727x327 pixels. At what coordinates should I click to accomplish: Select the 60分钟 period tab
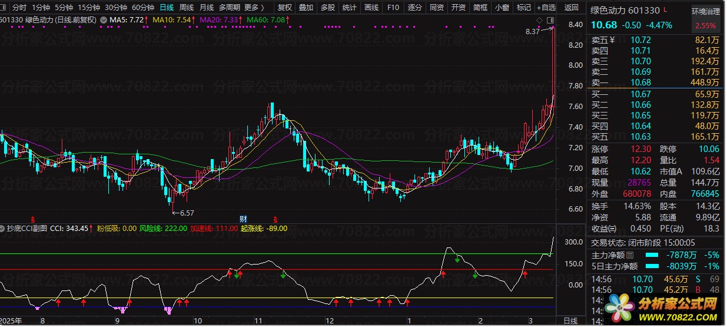[x=143, y=8]
